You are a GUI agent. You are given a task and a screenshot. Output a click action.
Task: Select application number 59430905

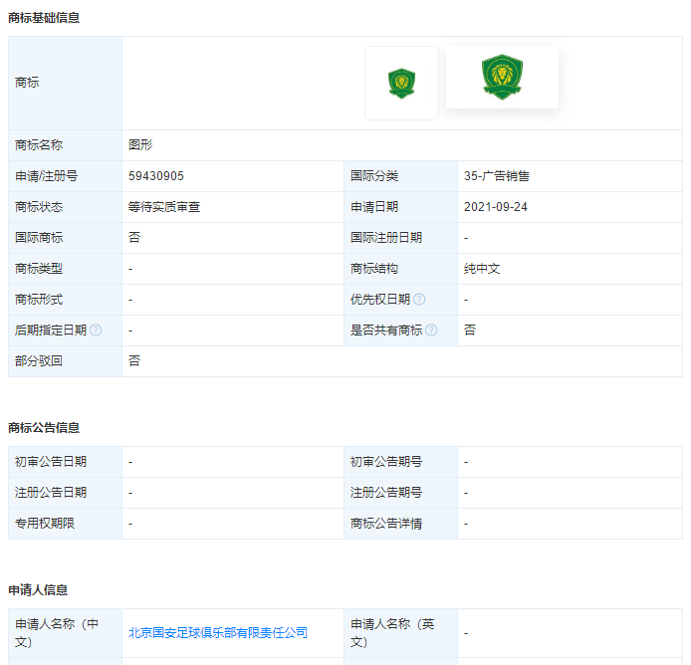pos(156,176)
